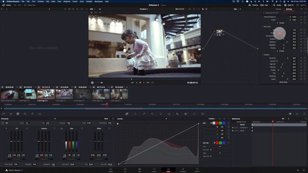Toggle the Open FX panel button
Viewport: 308px width, 173px height.
(289, 5)
